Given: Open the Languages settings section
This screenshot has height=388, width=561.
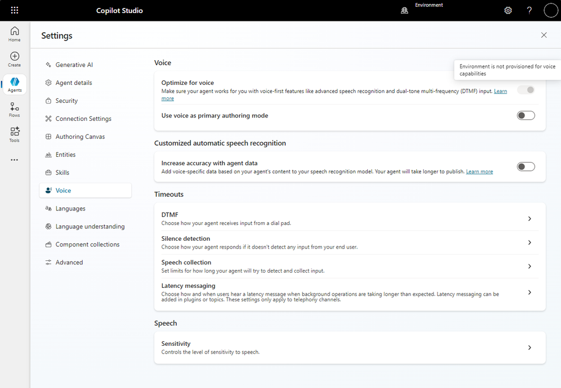Looking at the screenshot, I should (70, 209).
